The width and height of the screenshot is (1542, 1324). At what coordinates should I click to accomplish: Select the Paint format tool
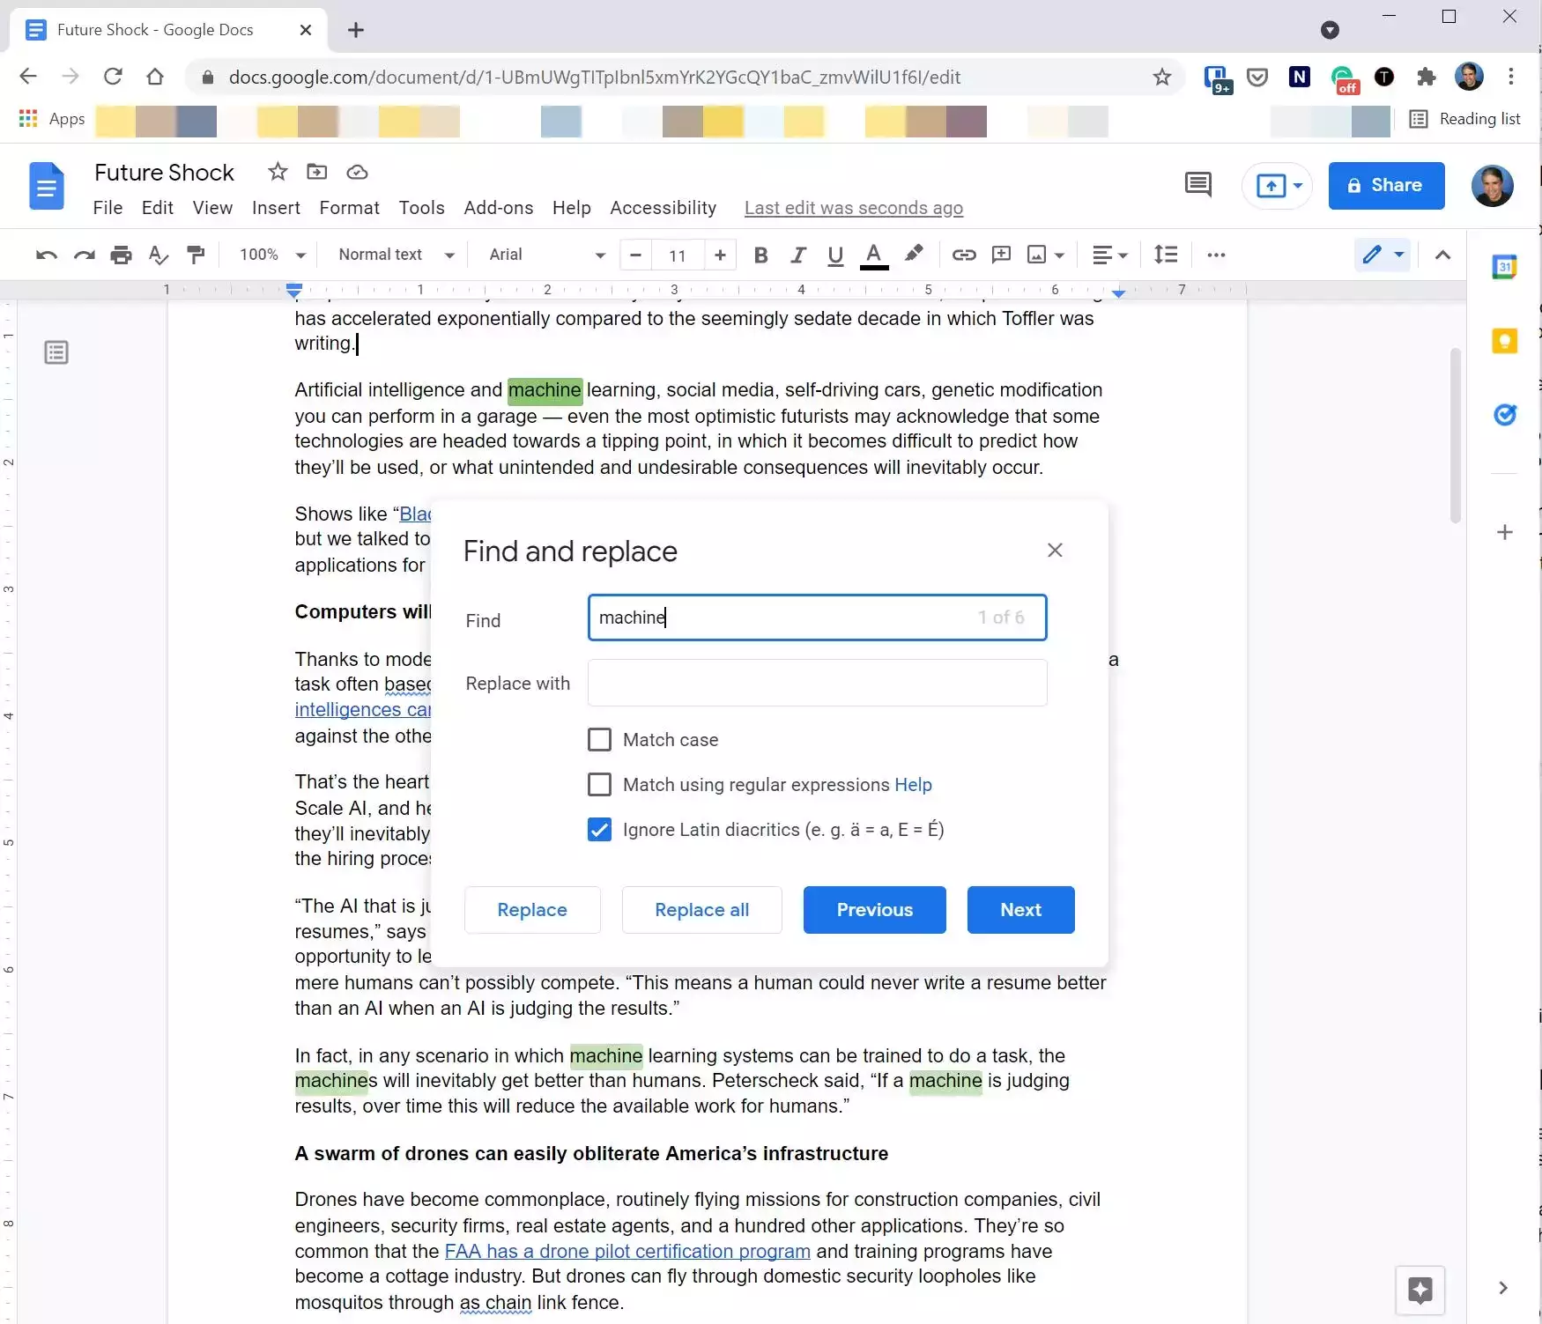[195, 255]
